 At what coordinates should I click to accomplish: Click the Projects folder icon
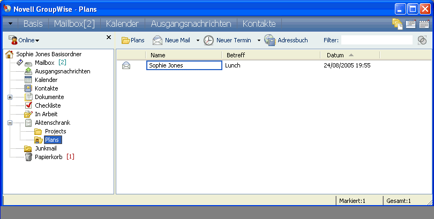38,131
